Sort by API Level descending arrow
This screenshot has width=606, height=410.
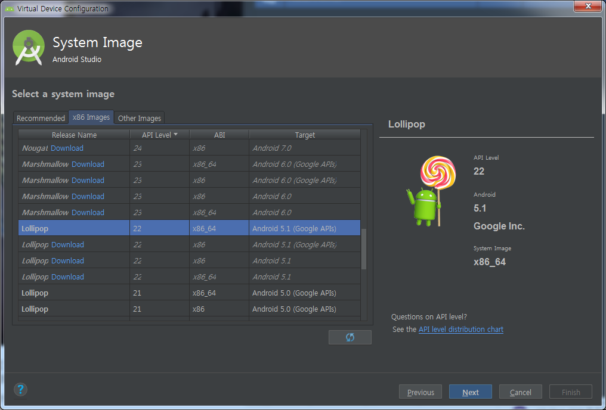[176, 134]
